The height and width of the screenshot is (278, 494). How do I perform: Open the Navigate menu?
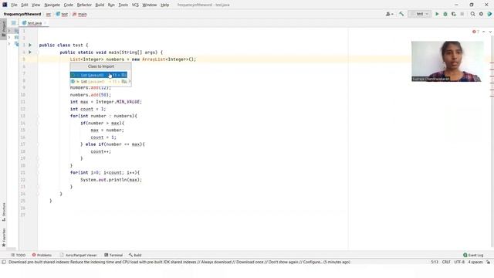pos(52,5)
